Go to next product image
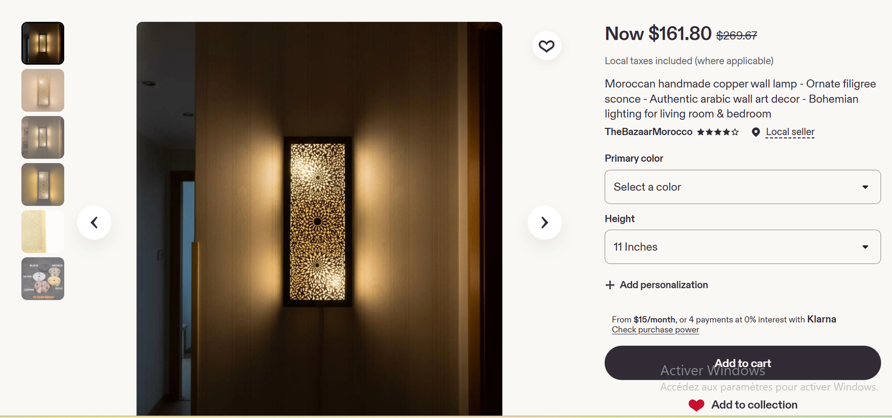This screenshot has width=892, height=418. click(x=544, y=222)
